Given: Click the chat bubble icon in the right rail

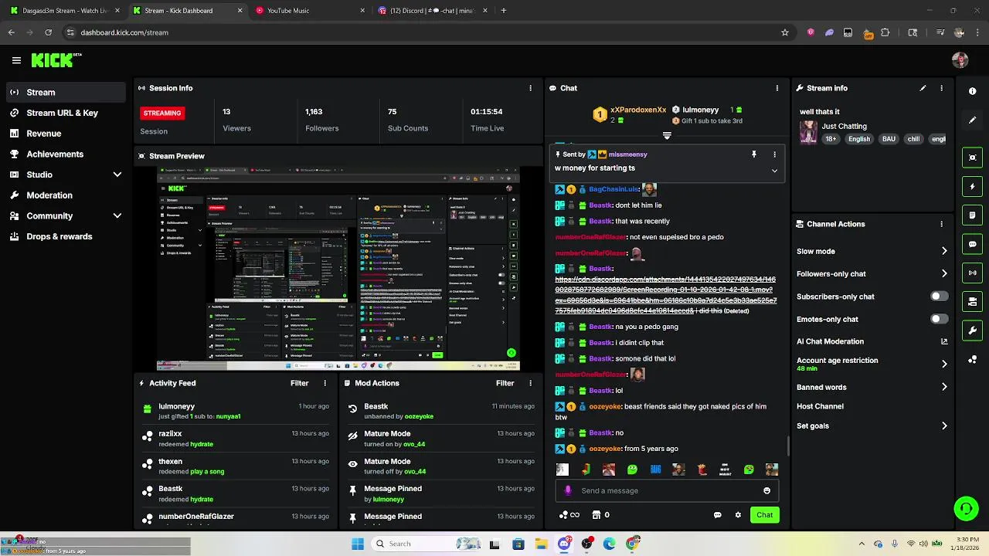Looking at the screenshot, I should click(x=972, y=244).
